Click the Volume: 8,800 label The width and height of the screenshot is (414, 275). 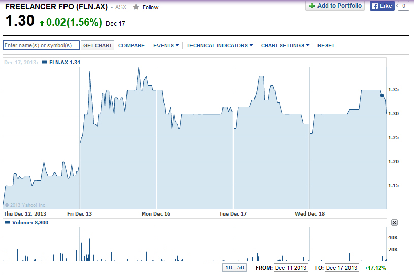30,223
